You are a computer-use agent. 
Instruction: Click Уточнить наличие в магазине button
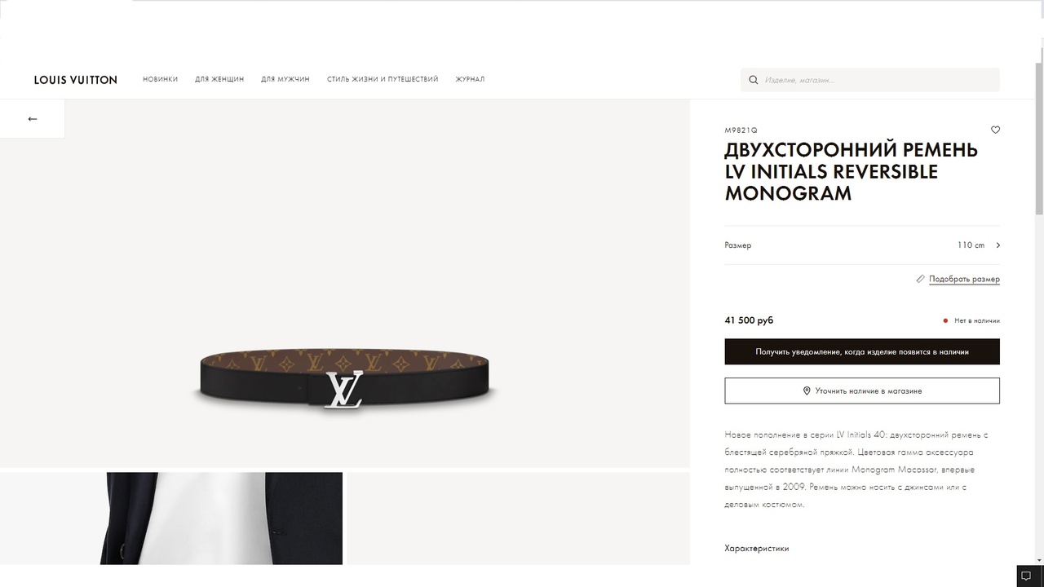862,391
